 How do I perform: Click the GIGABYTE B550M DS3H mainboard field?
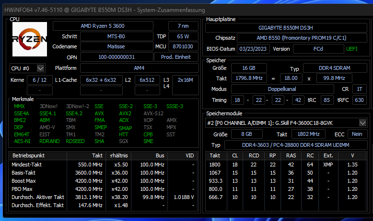286,28
